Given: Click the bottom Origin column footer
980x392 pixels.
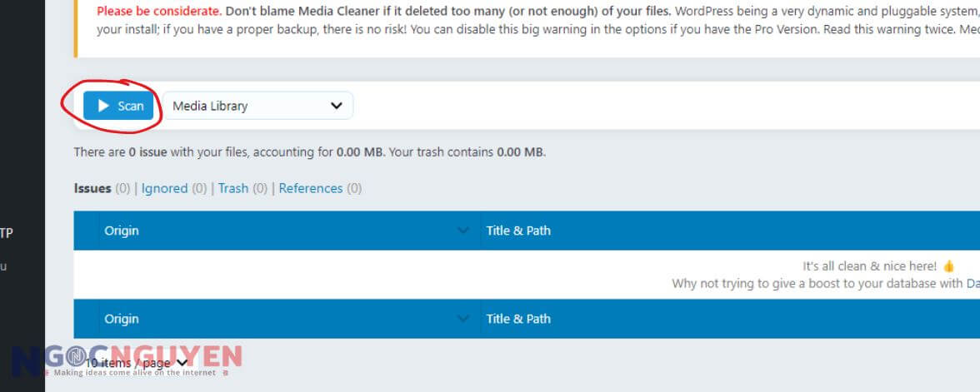Looking at the screenshot, I should point(122,319).
